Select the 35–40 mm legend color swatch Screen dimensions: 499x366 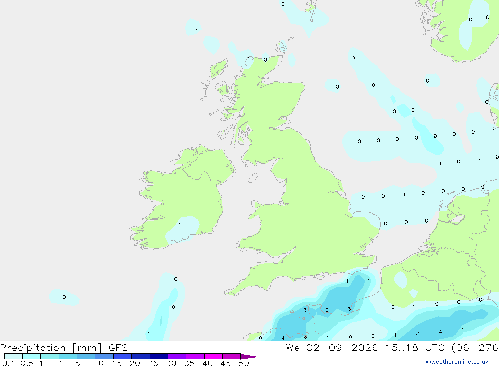[195, 356]
